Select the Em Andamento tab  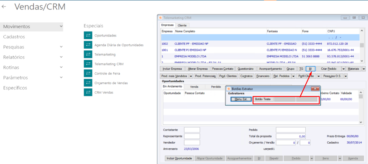(172, 87)
